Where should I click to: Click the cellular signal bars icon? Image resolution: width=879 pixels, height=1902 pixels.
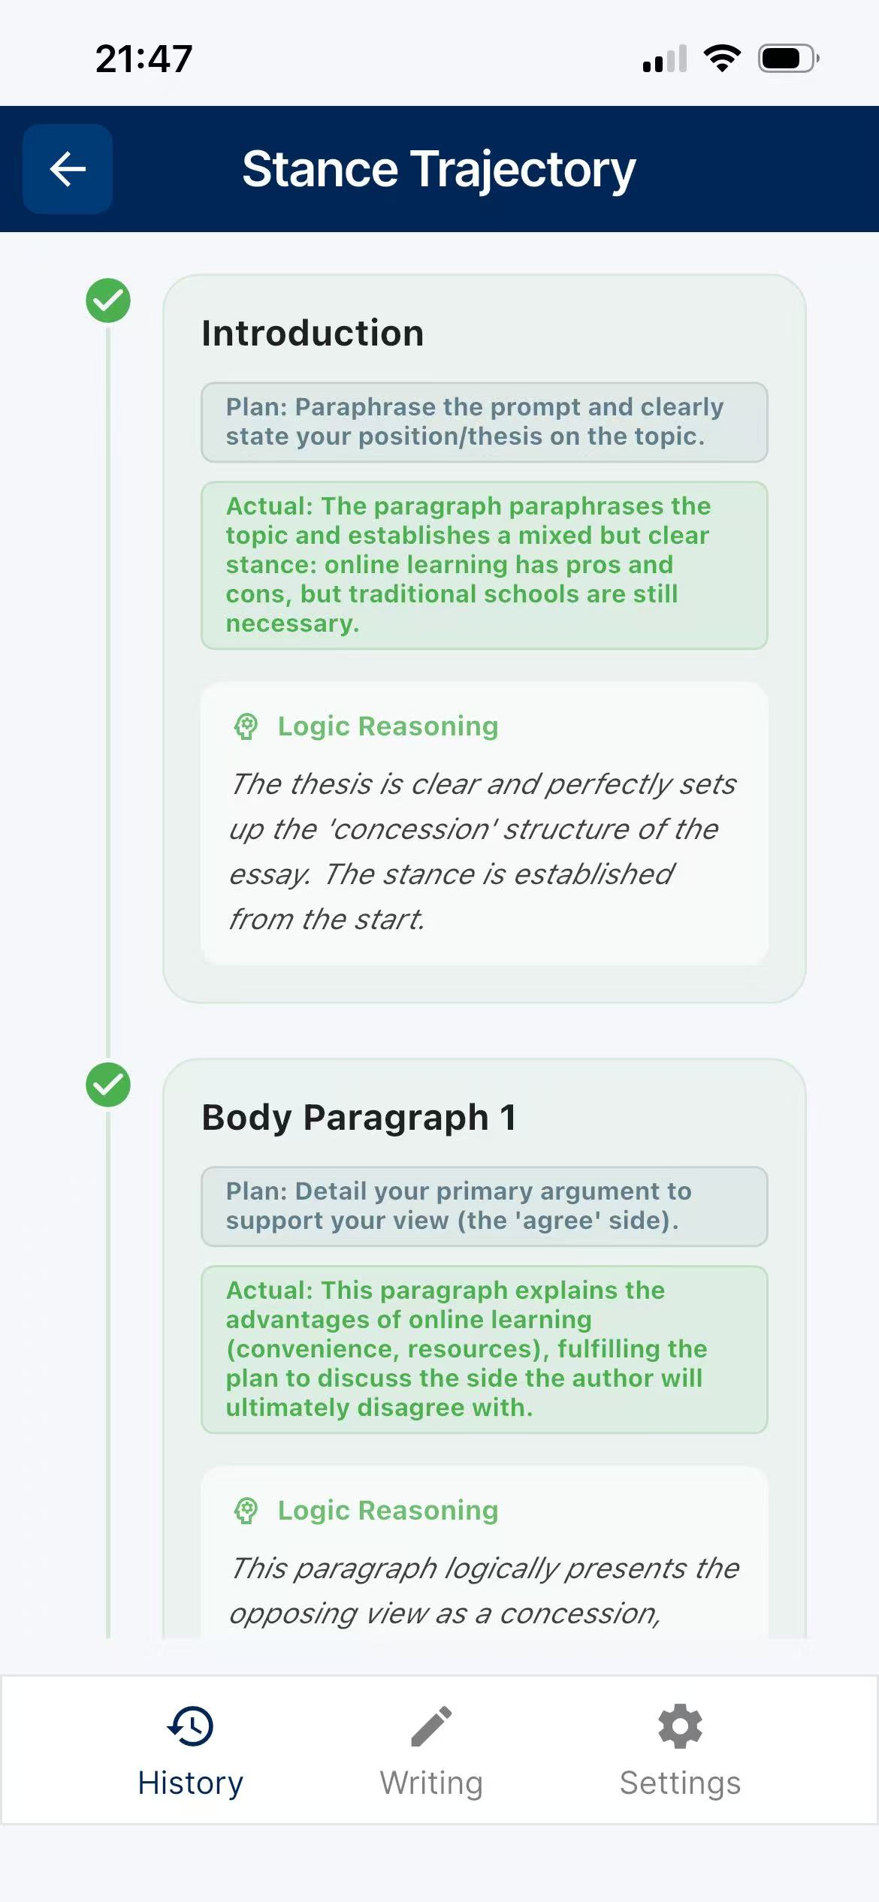click(x=665, y=59)
